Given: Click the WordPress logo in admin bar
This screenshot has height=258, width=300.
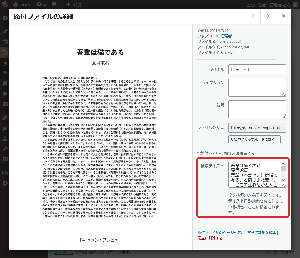Looking at the screenshot, I should pos(5,5).
